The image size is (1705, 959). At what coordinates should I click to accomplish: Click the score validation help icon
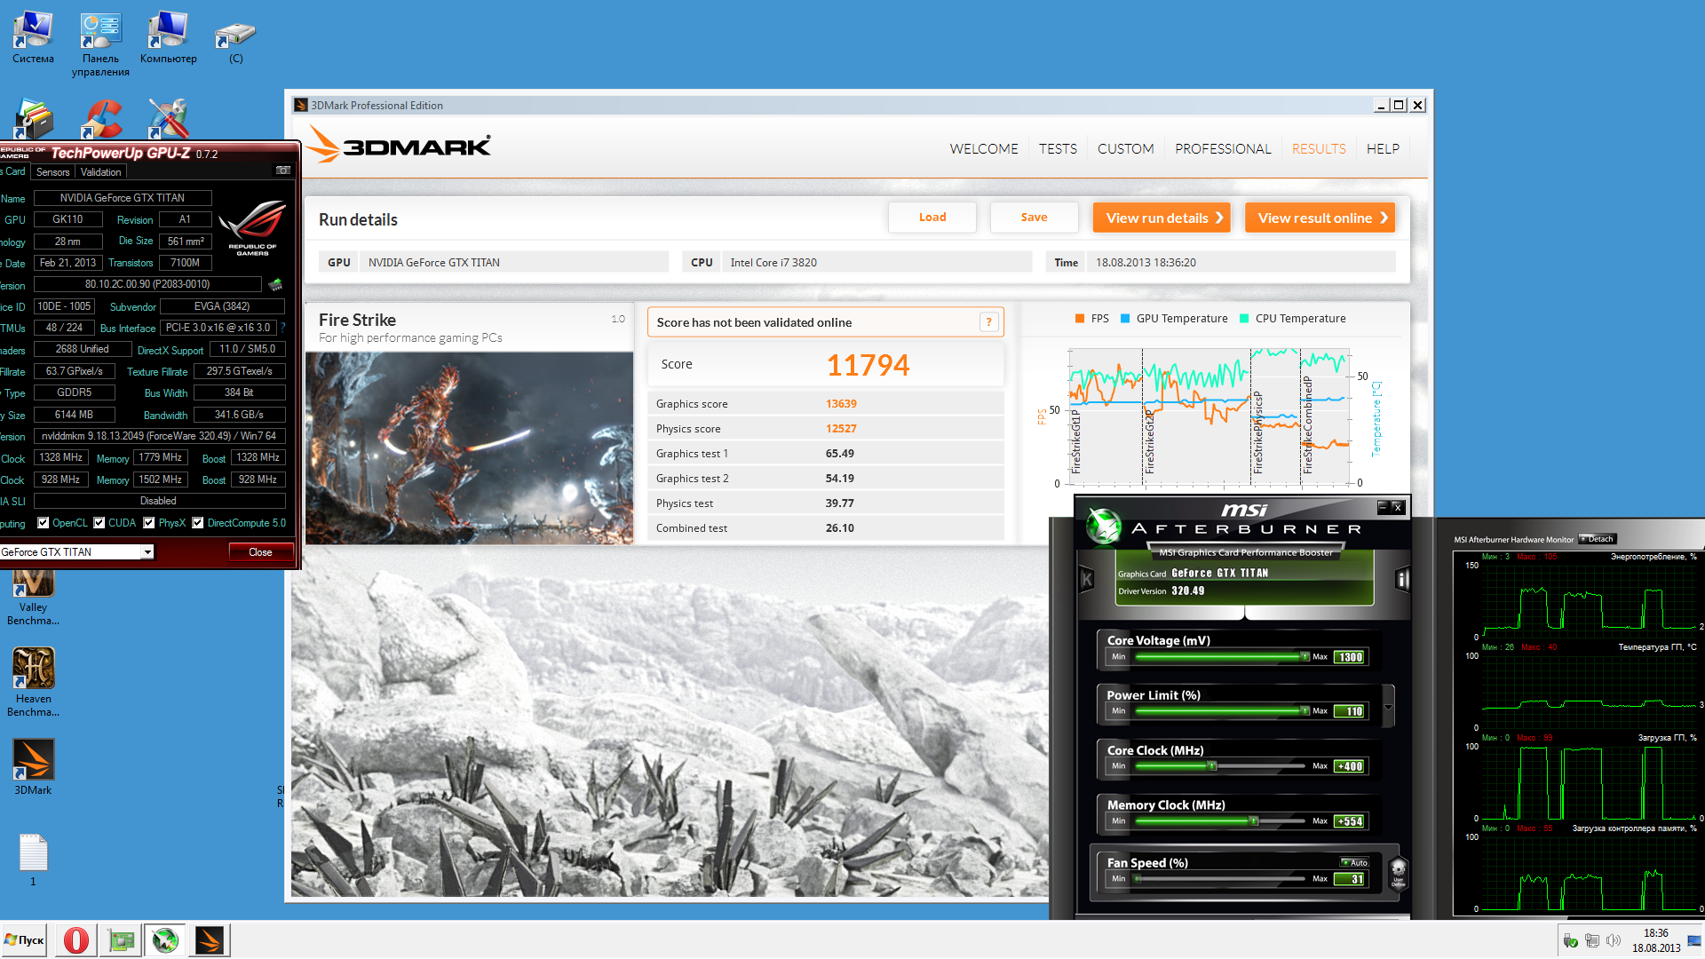pyautogui.click(x=988, y=322)
